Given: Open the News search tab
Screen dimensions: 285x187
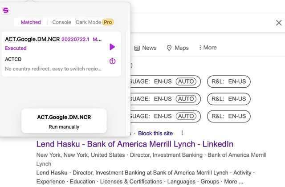Looking at the screenshot, I should point(145,48).
